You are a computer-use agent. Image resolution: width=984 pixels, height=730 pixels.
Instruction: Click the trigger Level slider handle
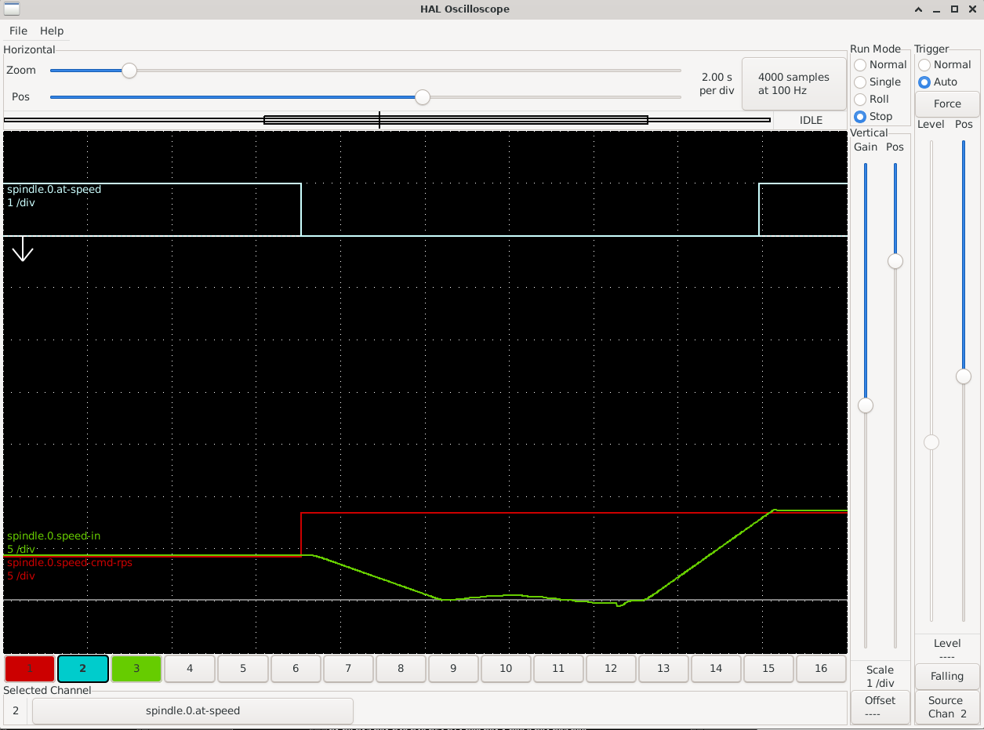(931, 442)
